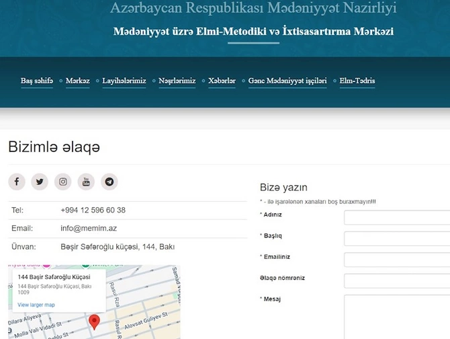Open the YouTube social icon
Screen dimensions: 450x339
(x=86, y=182)
